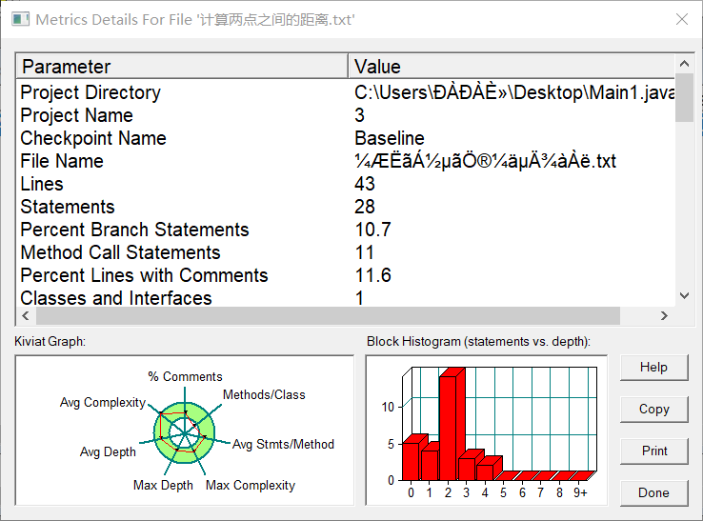
Task: Click the Help button
Action: tap(653, 368)
